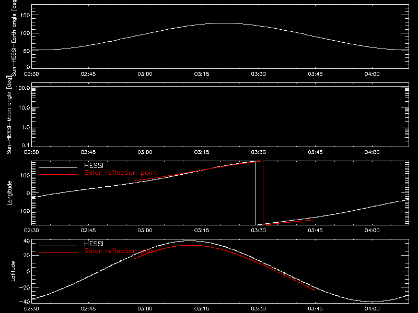Click 03:15 label under Latitude plot
418x313 pixels.
(202, 308)
